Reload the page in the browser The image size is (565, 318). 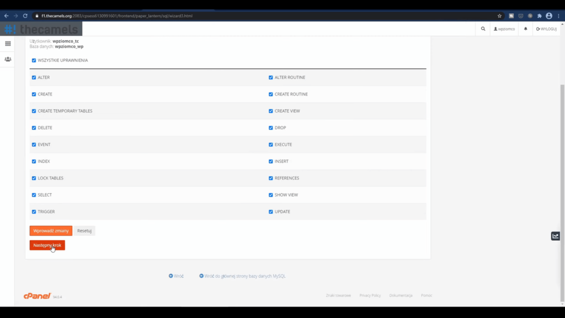[25, 16]
